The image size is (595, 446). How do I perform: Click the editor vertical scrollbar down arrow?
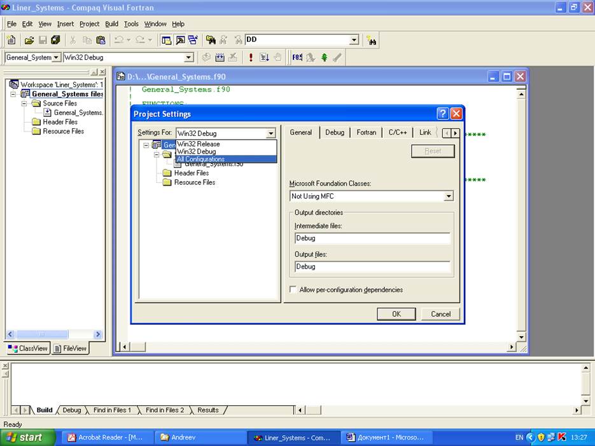[521, 337]
